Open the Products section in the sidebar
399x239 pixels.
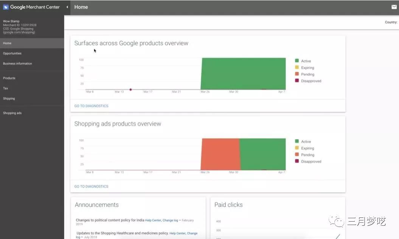point(9,78)
